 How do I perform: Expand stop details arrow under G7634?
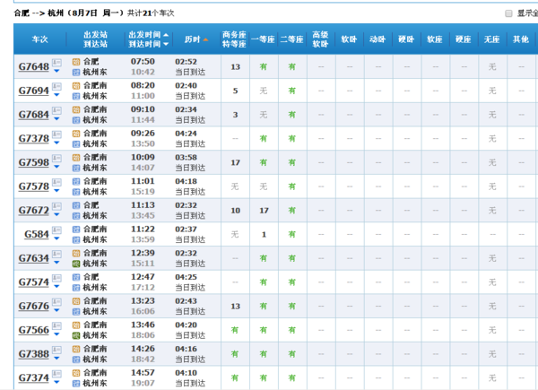(56, 263)
